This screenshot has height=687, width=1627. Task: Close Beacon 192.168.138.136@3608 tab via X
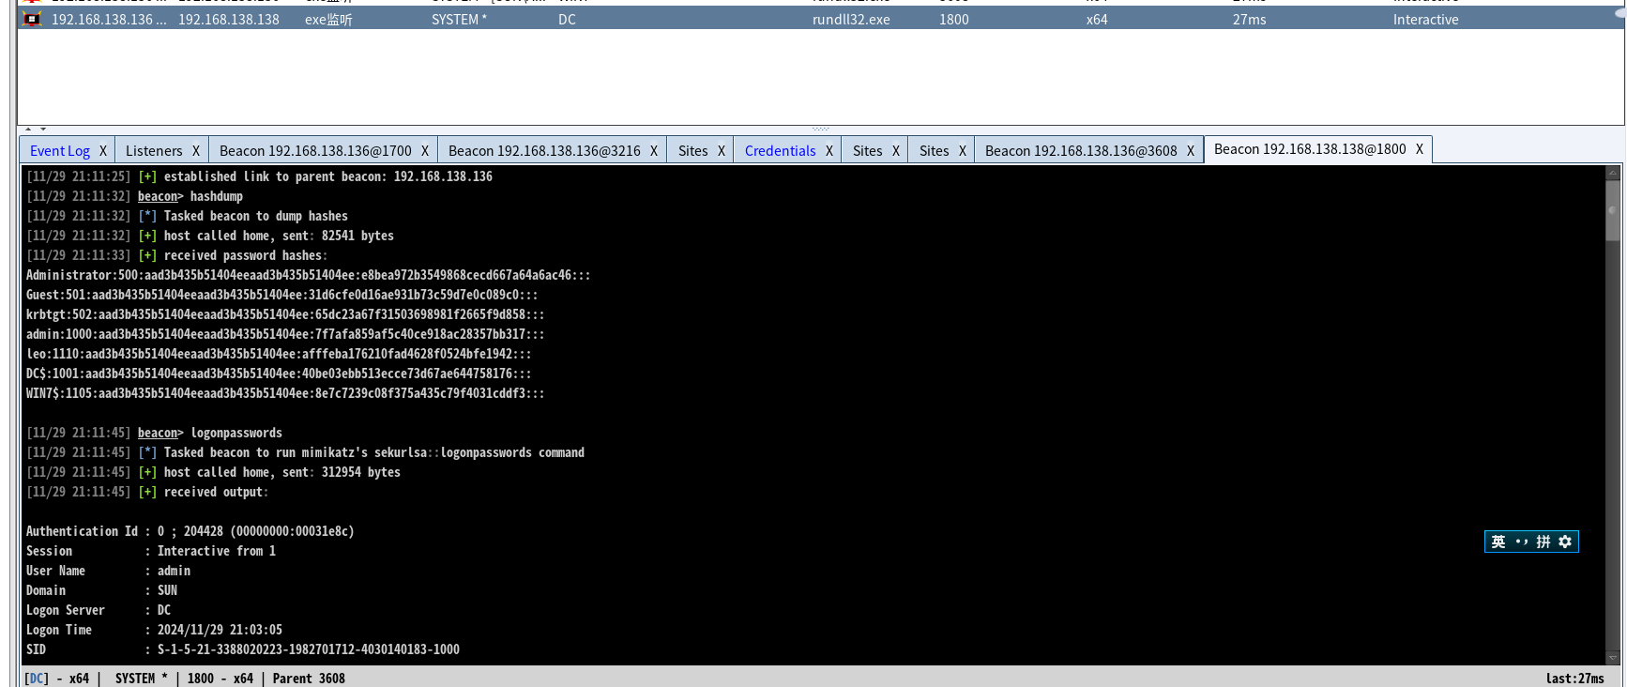pos(1191,151)
